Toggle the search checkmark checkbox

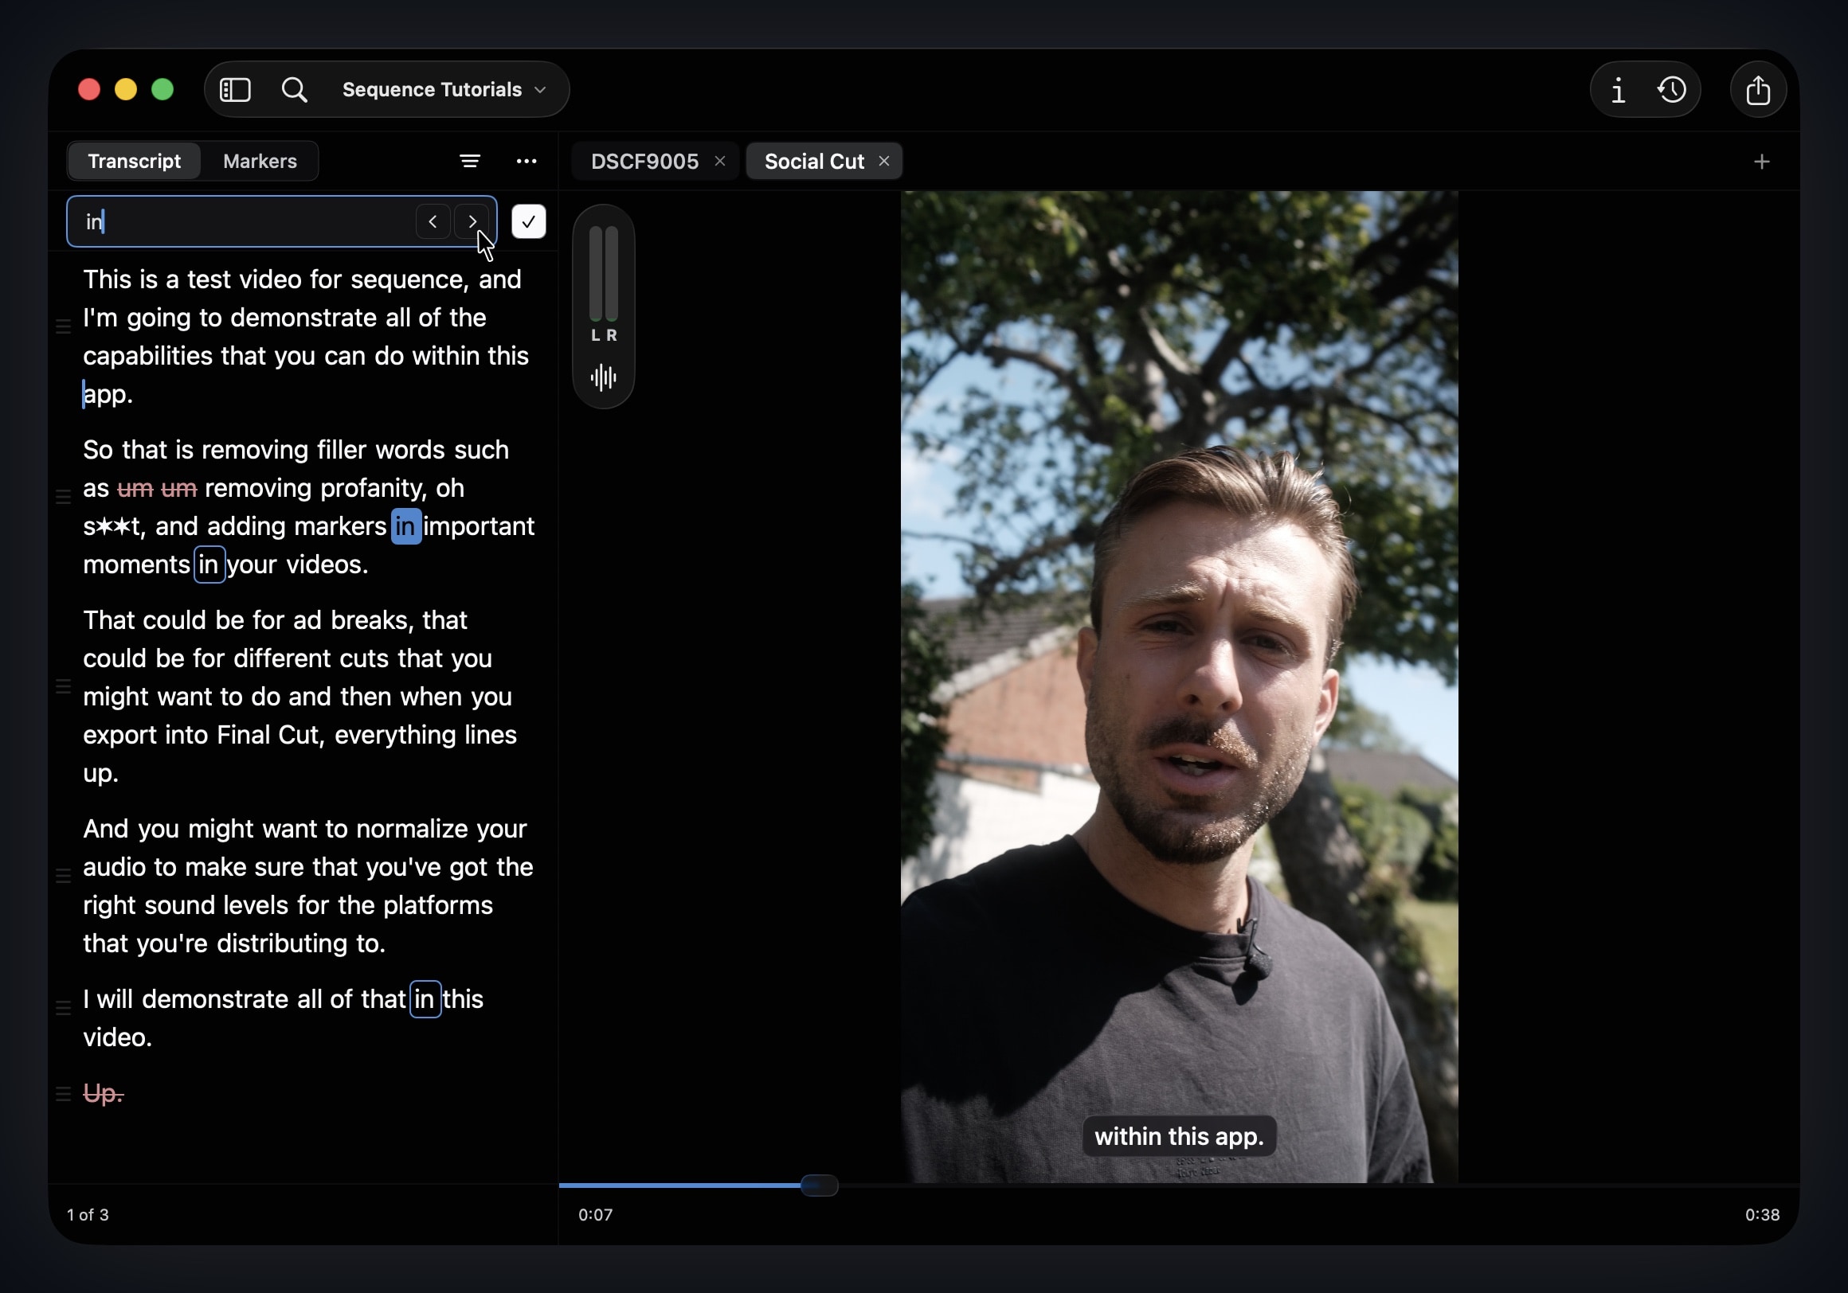[529, 221]
